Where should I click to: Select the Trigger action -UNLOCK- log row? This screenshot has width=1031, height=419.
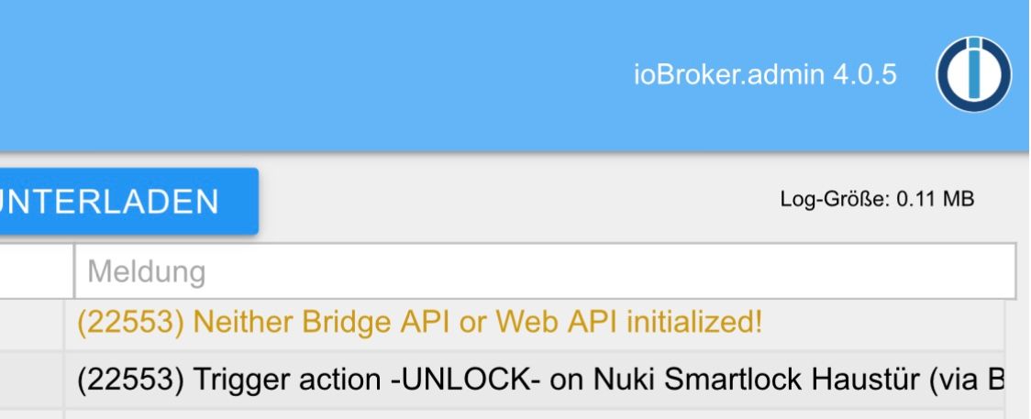coord(534,380)
